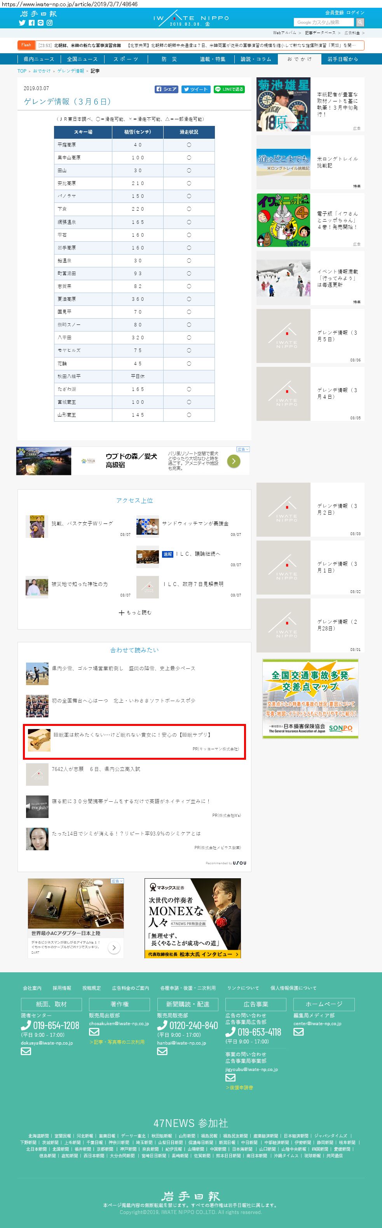Click the arrow button on 世界最小ACアダプター ad
This screenshot has height=1228, width=382.
(113, 948)
